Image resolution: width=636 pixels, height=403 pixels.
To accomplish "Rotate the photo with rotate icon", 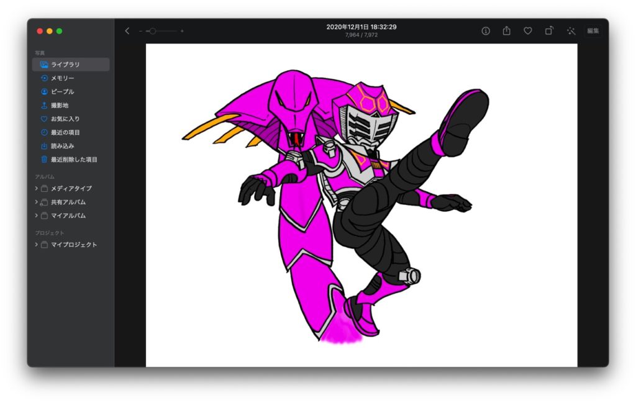I will tap(549, 31).
